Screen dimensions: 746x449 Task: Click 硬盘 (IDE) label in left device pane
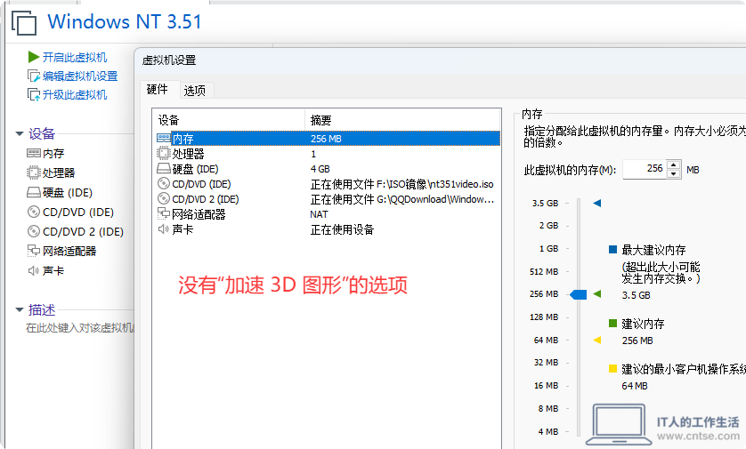click(x=67, y=192)
